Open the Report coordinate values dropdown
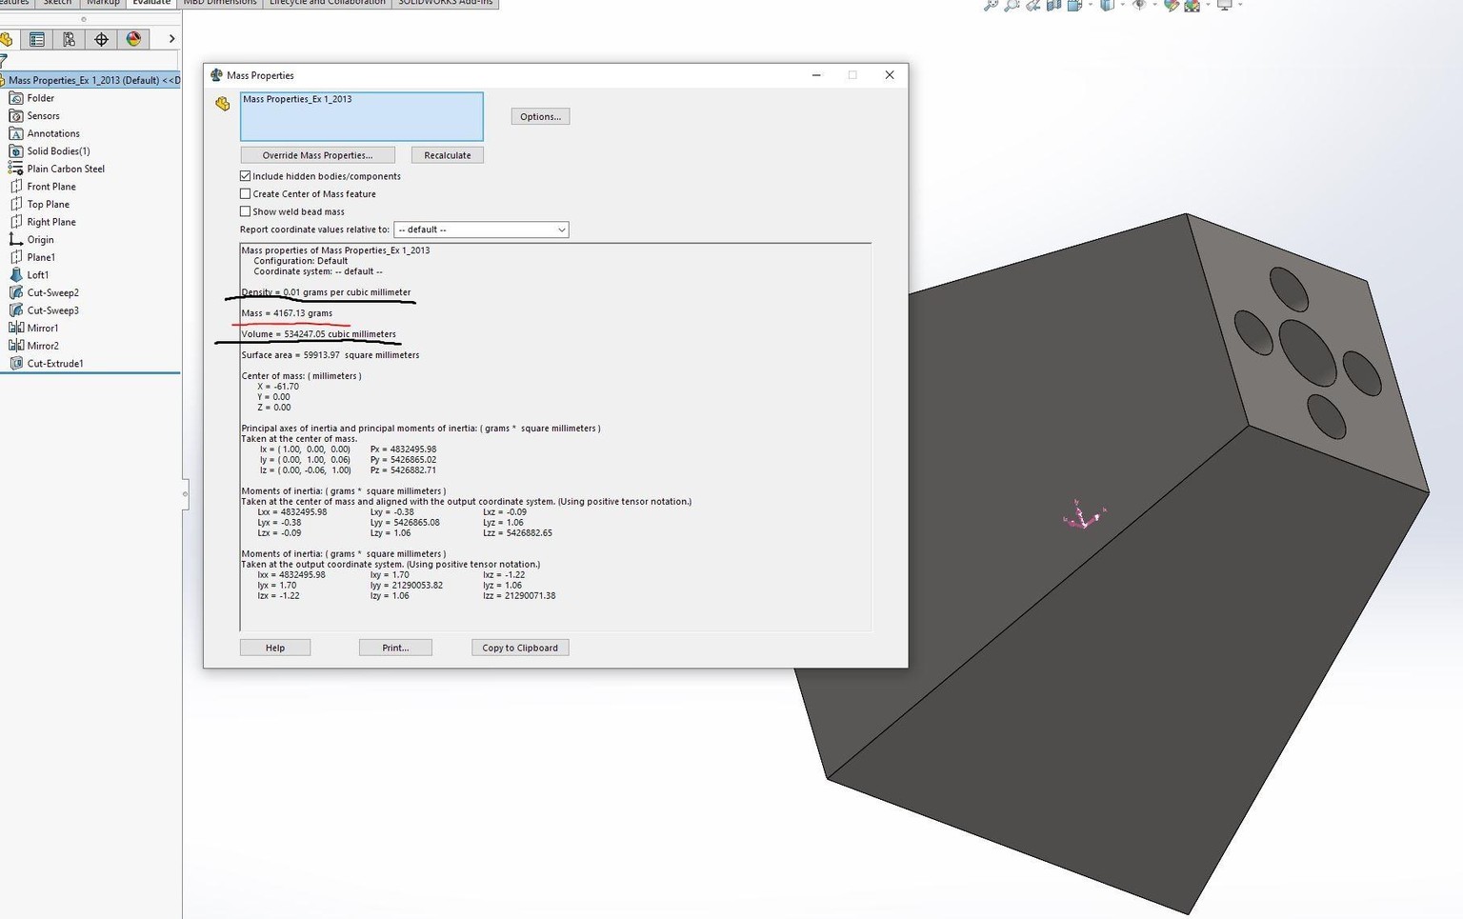Viewport: 1463px width, 919px height. pos(481,230)
